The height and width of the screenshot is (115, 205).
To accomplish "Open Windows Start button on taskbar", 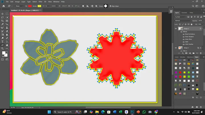I will coord(49,112).
